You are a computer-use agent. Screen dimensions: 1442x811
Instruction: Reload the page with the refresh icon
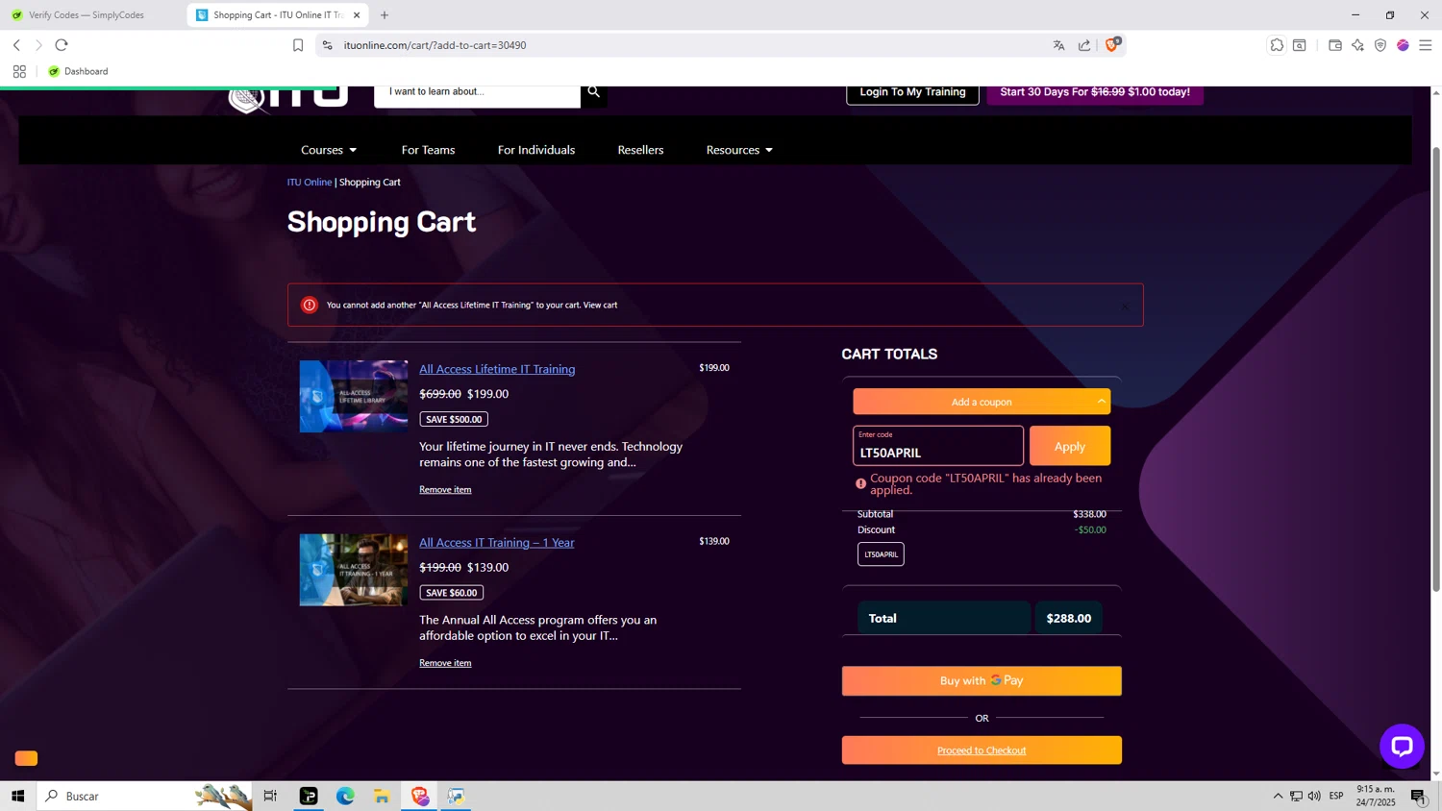(62, 45)
